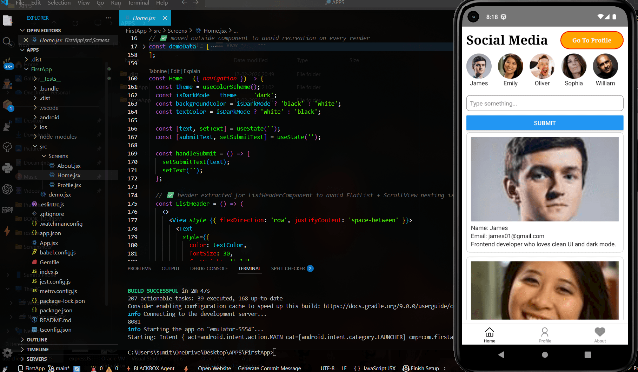
Task: Select the Python extension icon in the sidebar
Action: click(x=7, y=168)
